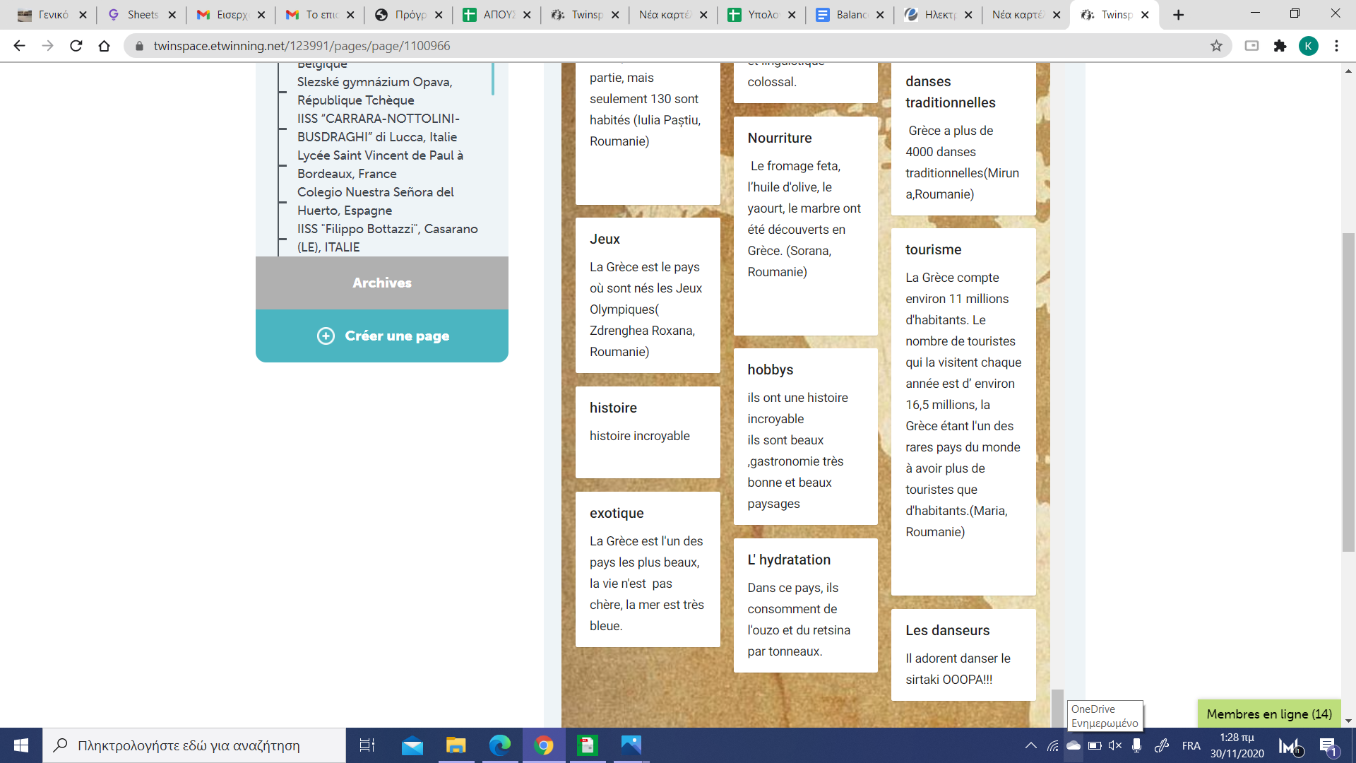Toggle muted speaker volume tray icon
This screenshot has height=763, width=1356.
[x=1115, y=745]
